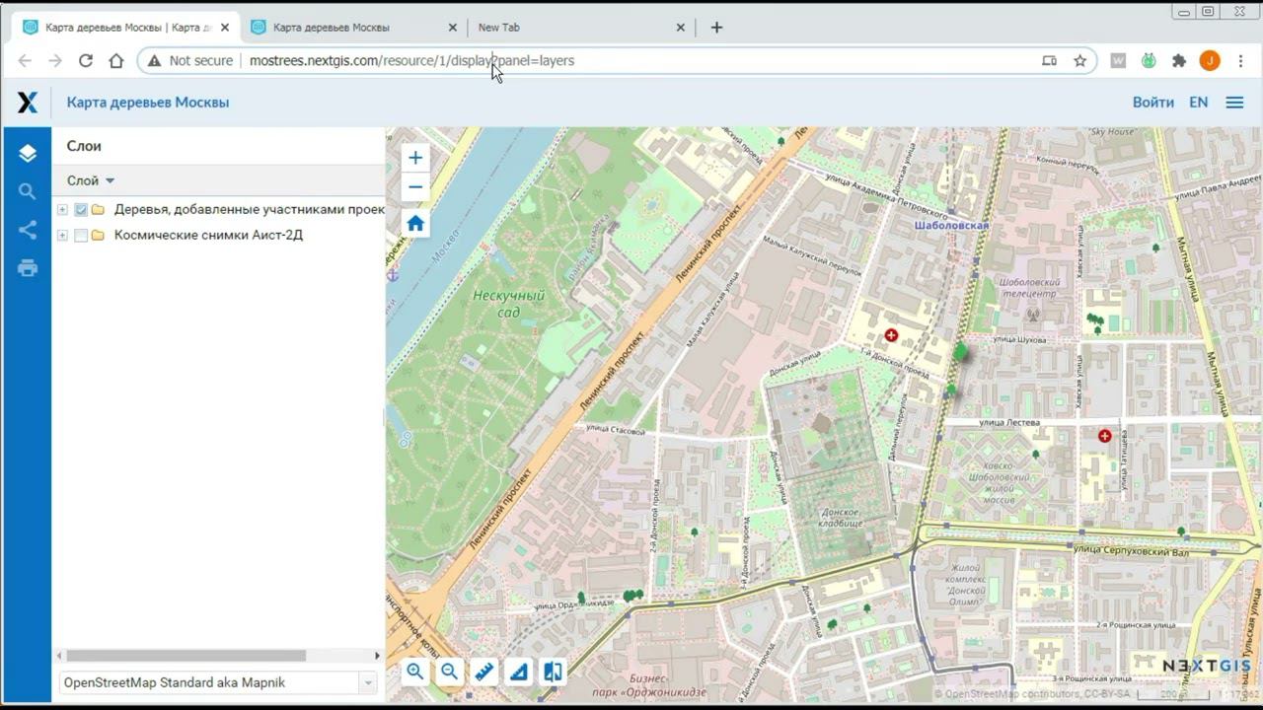The height and width of the screenshot is (710, 1263).
Task: Open the Search panel in blue sidebar
Action: [x=27, y=191]
